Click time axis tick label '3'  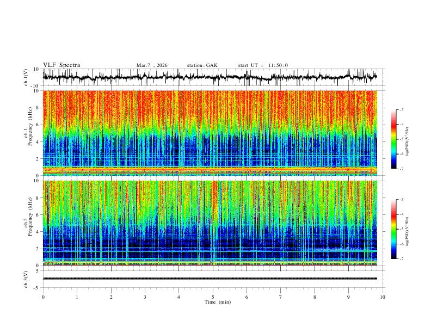[x=145, y=297]
